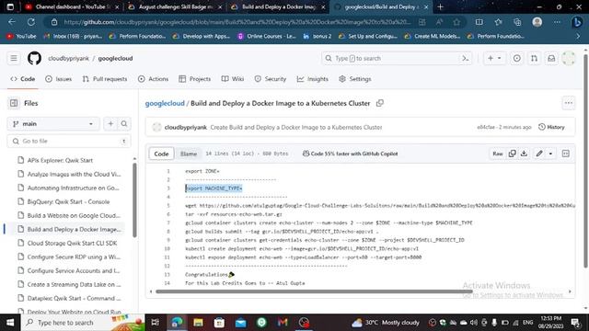The width and height of the screenshot is (589, 331).
Task: Open the Mail app from the taskbar
Action: [240, 323]
